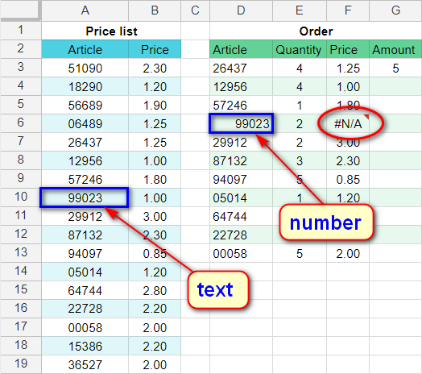Click order price 1.25 in row 3
The width and height of the screenshot is (422, 374).
(348, 68)
